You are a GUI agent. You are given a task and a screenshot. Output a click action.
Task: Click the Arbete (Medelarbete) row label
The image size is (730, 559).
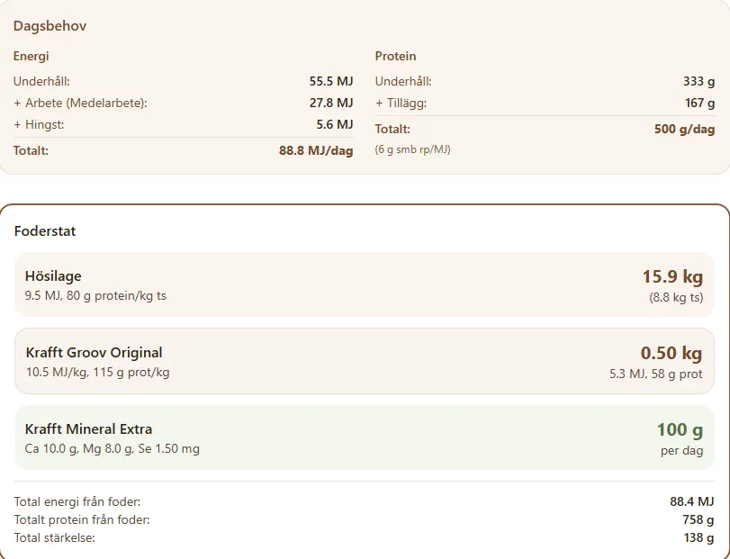pos(80,103)
